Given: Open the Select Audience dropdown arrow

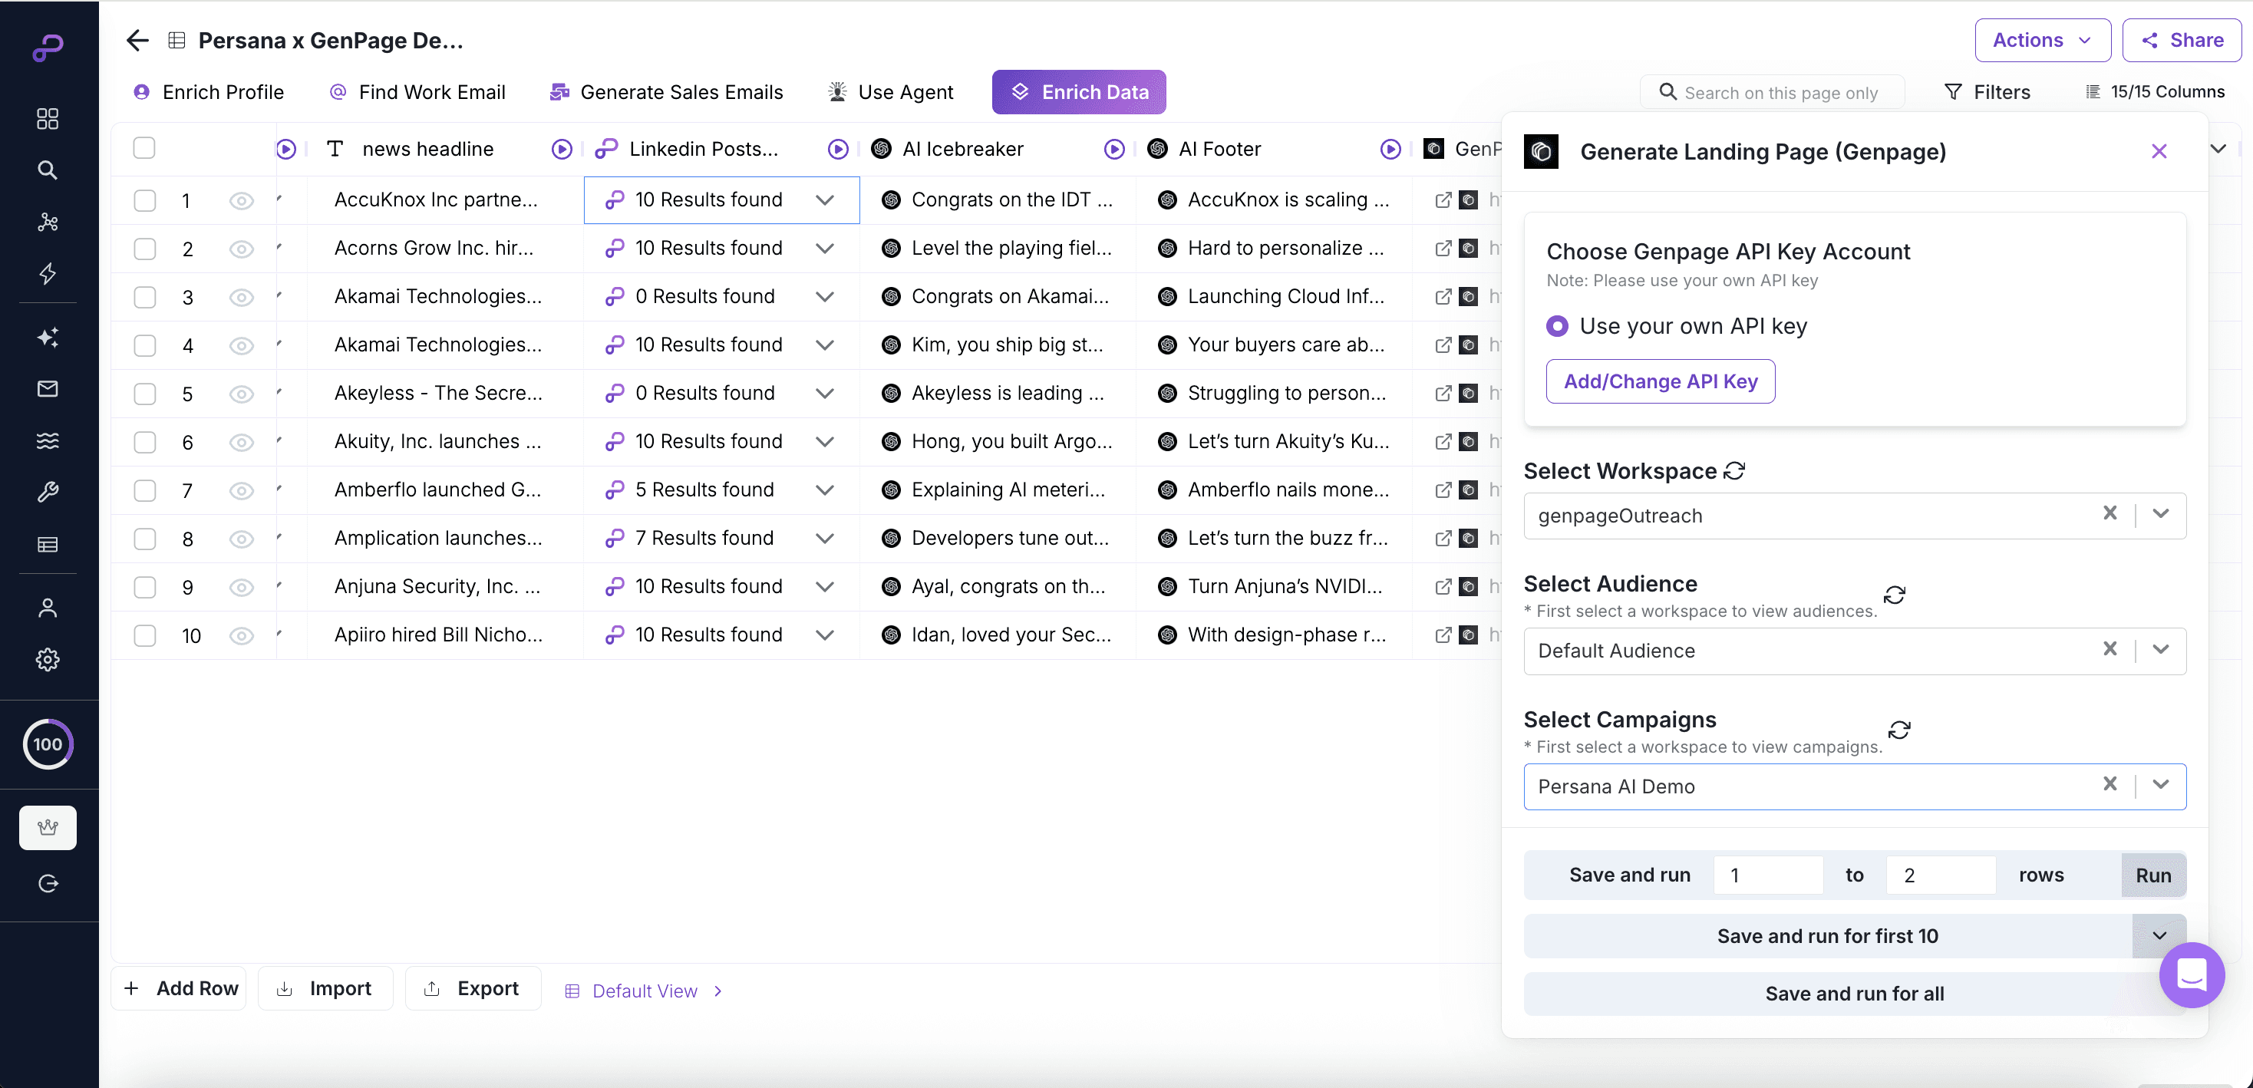Looking at the screenshot, I should [2160, 650].
